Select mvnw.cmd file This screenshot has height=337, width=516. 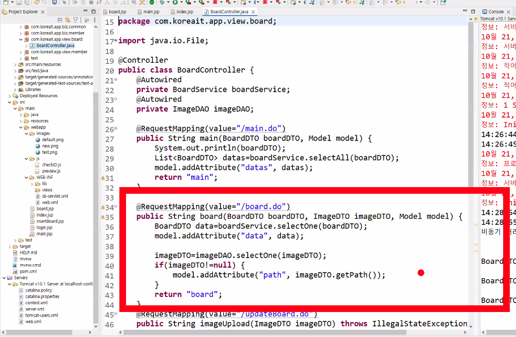pyautogui.click(x=27, y=265)
